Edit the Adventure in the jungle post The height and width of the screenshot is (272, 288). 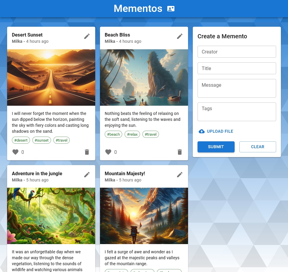[87, 175]
